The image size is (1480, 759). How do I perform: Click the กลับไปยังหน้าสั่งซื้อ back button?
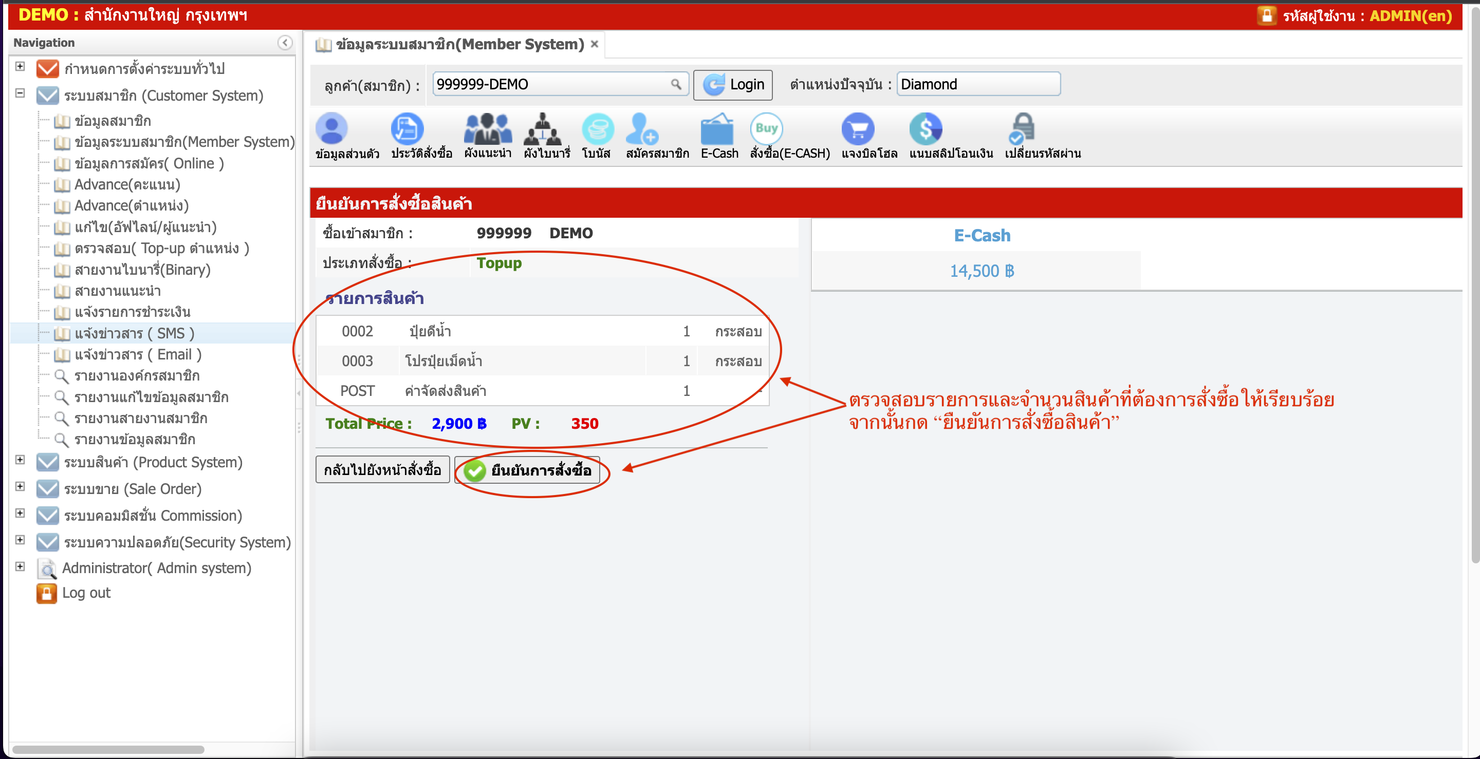pyautogui.click(x=382, y=470)
